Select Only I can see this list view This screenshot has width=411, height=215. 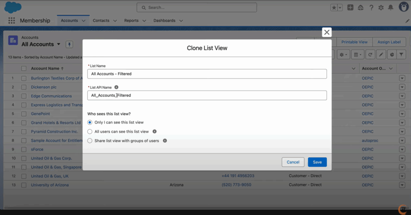click(x=90, y=122)
